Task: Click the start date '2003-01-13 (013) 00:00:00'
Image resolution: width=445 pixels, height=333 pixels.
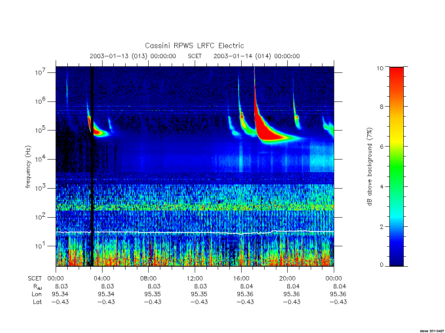Action: pos(133,56)
